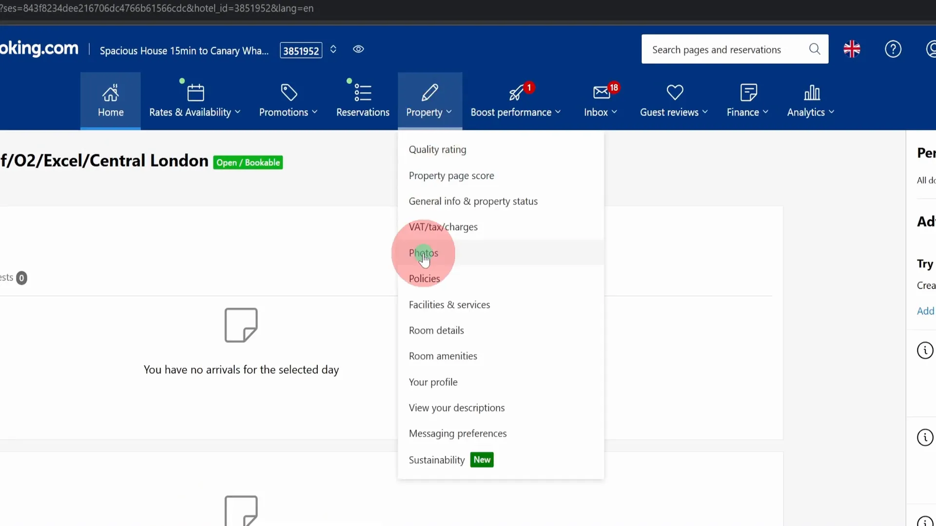Open the help question mark icon
The height and width of the screenshot is (526, 936).
pyautogui.click(x=893, y=49)
